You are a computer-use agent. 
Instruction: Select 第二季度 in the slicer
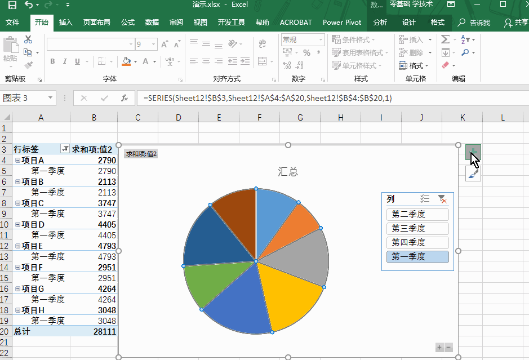click(417, 214)
